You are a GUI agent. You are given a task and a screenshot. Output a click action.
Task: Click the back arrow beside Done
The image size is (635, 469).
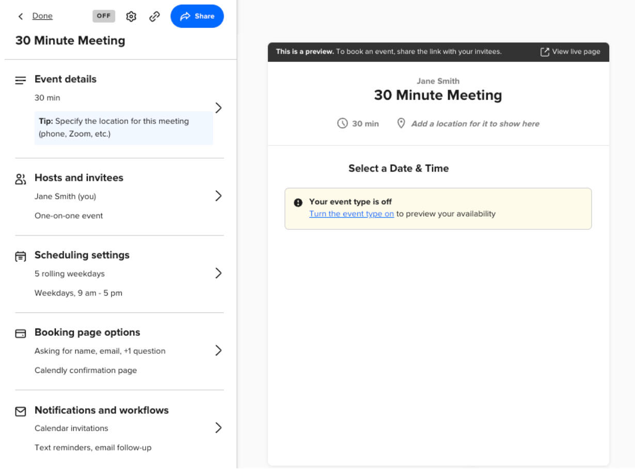[x=21, y=17]
